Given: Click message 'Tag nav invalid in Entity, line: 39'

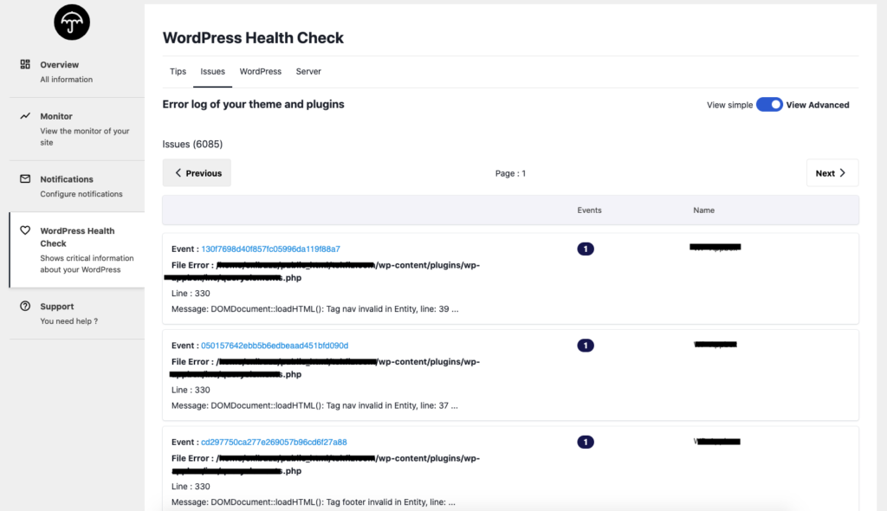Looking at the screenshot, I should (x=314, y=309).
